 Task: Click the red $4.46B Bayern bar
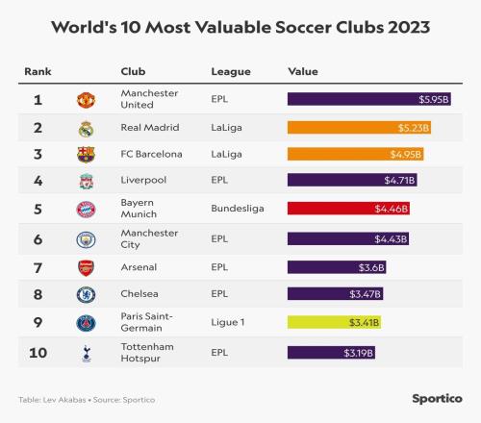point(348,209)
